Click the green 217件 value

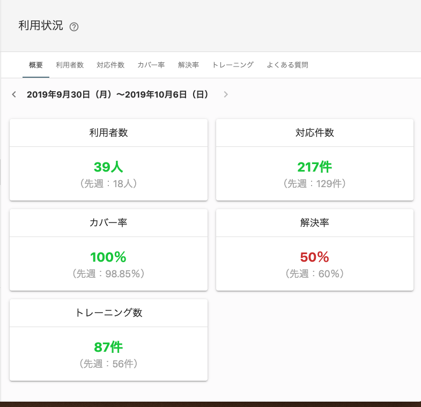315,167
